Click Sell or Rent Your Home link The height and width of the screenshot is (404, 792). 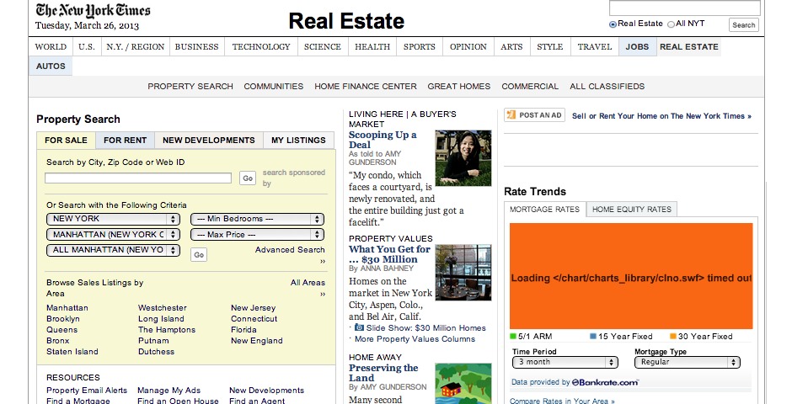pyautogui.click(x=661, y=116)
